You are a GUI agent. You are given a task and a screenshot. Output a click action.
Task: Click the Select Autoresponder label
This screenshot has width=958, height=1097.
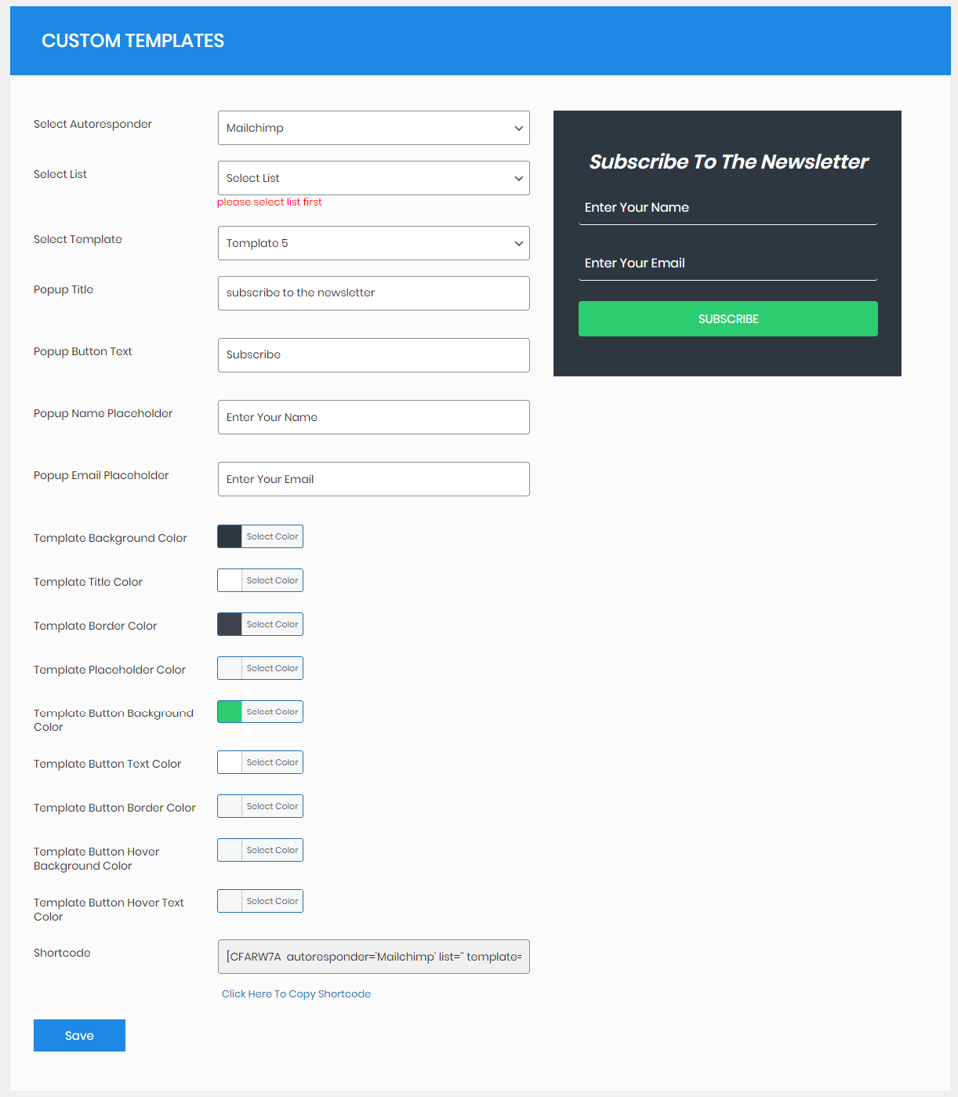(x=93, y=124)
